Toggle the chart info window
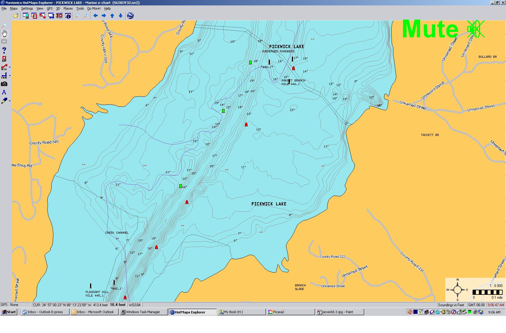 click(68, 15)
